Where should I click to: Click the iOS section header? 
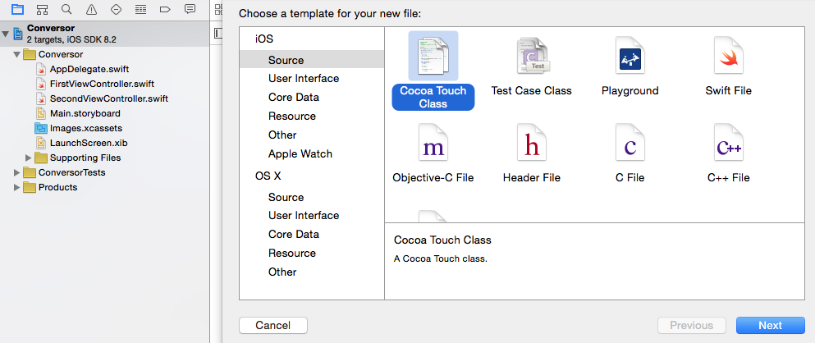(264, 39)
